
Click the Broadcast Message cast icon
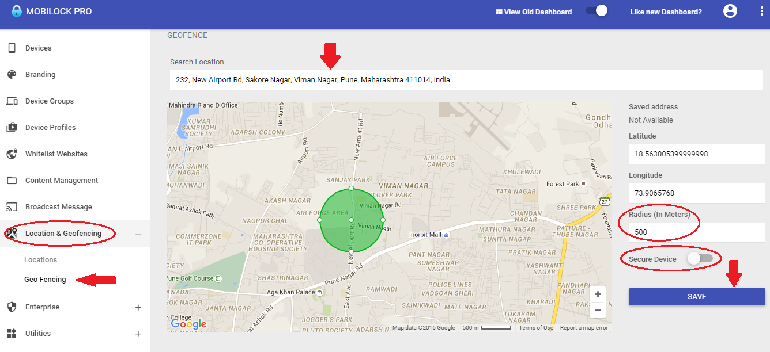[x=12, y=207]
